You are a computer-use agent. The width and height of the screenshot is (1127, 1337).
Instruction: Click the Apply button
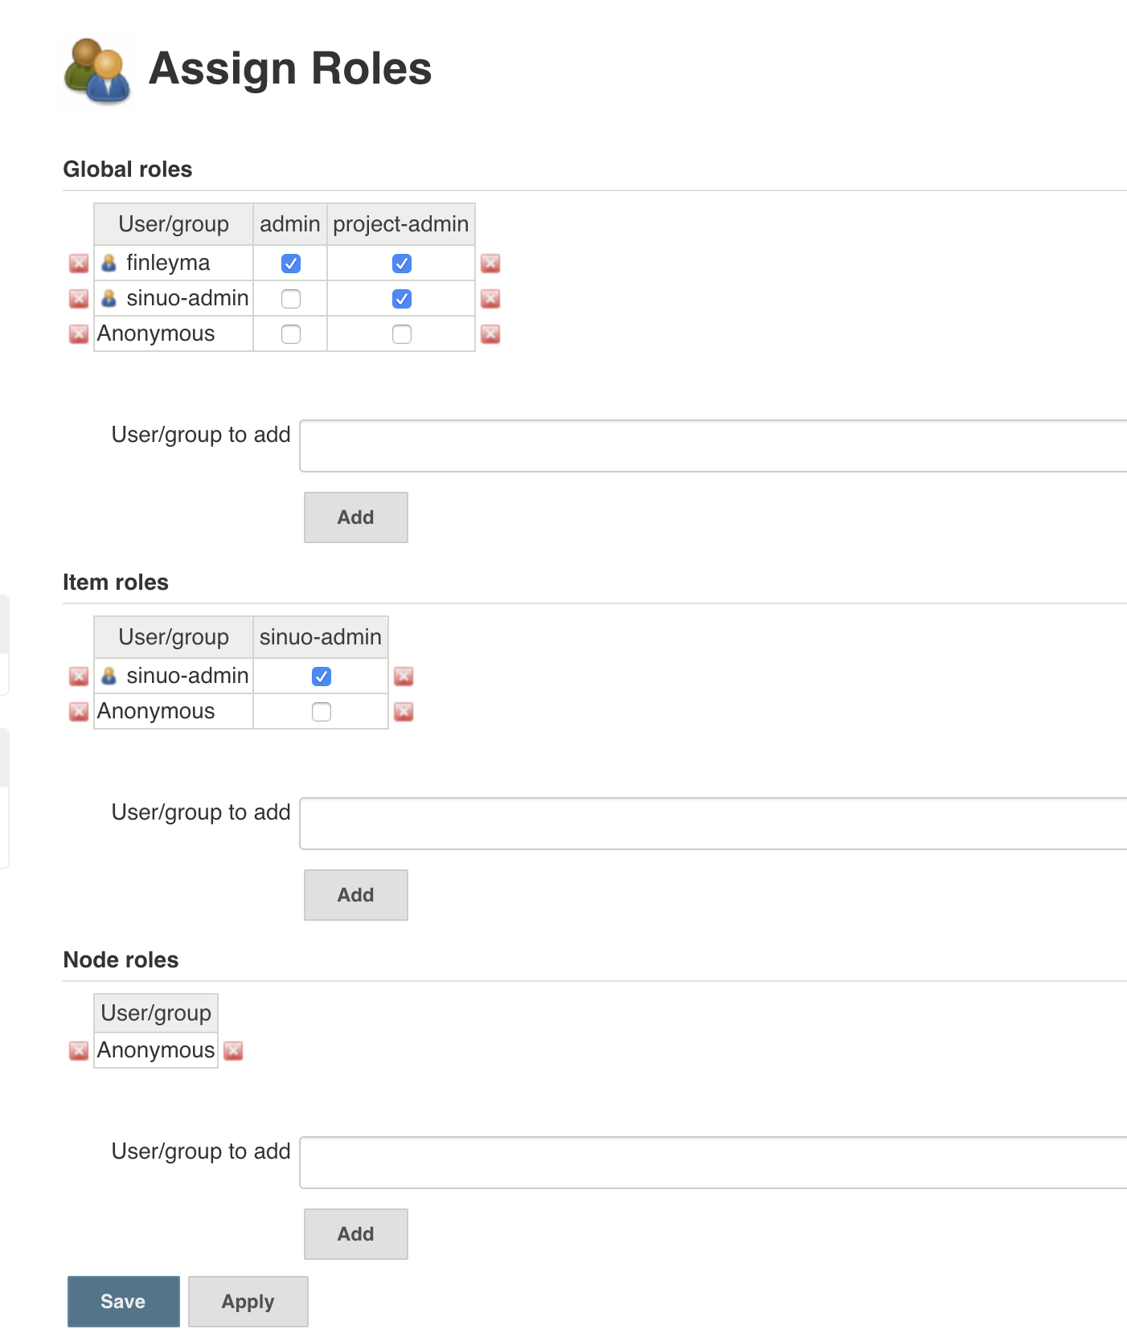click(248, 1302)
